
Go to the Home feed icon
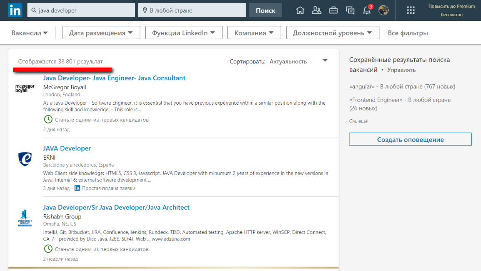pyautogui.click(x=300, y=10)
